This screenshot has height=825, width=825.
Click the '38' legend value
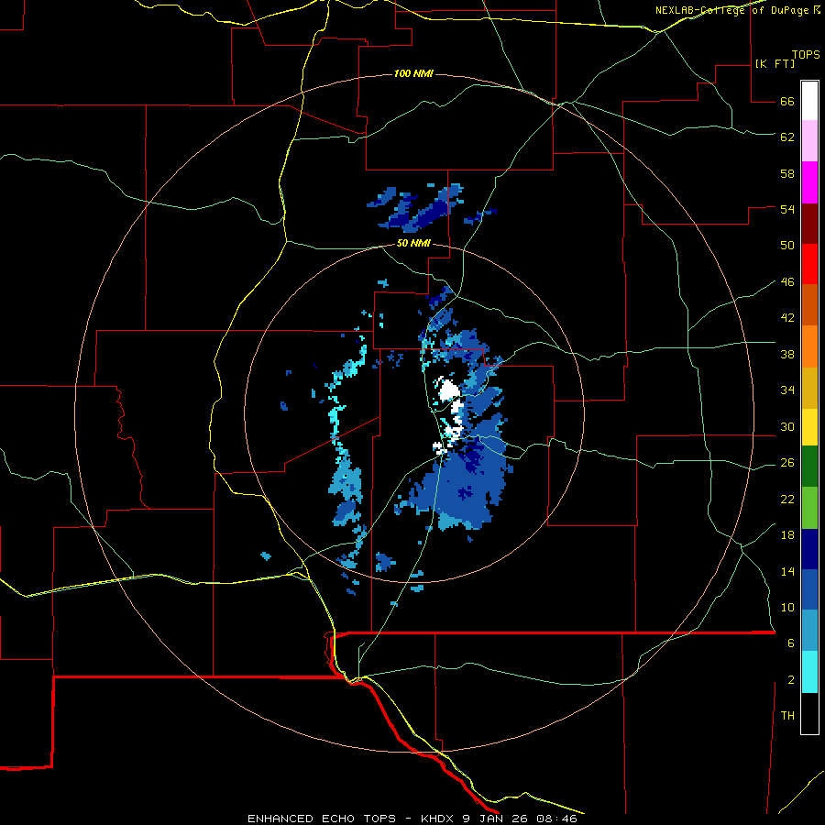787,354
